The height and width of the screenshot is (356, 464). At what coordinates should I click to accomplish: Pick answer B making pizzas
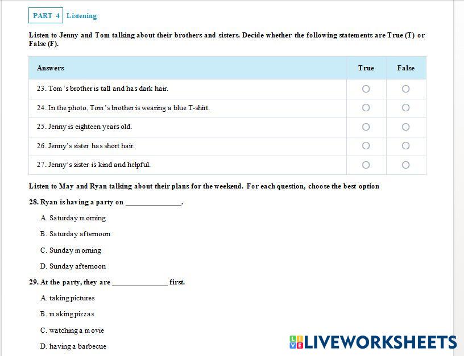pyautogui.click(x=67, y=314)
